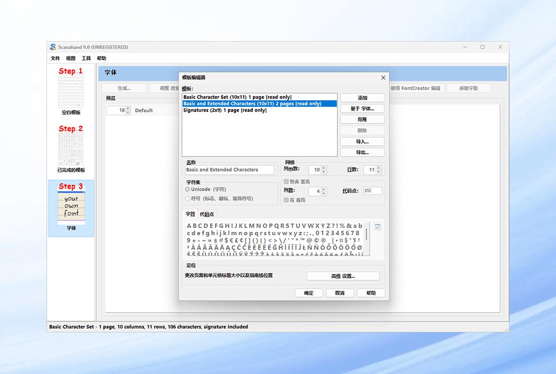556x374 pixels.
Task: Click the 列m数 number field showing 10
Action: tap(315, 170)
